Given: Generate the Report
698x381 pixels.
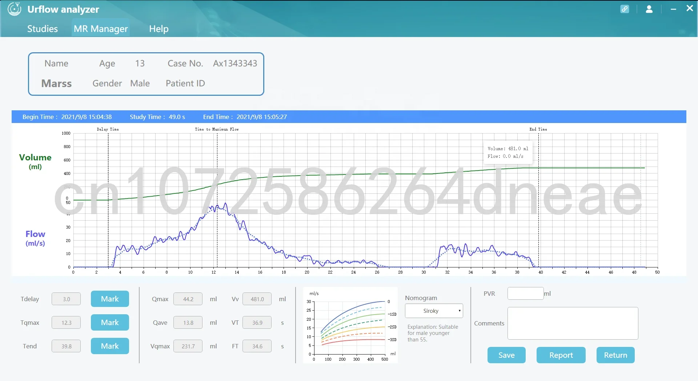Looking at the screenshot, I should coord(561,355).
